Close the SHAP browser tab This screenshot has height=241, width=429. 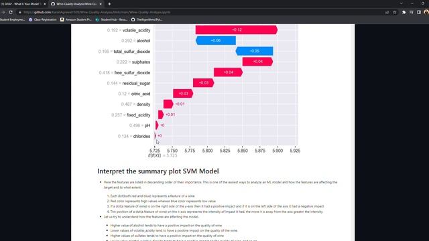(x=45, y=4)
